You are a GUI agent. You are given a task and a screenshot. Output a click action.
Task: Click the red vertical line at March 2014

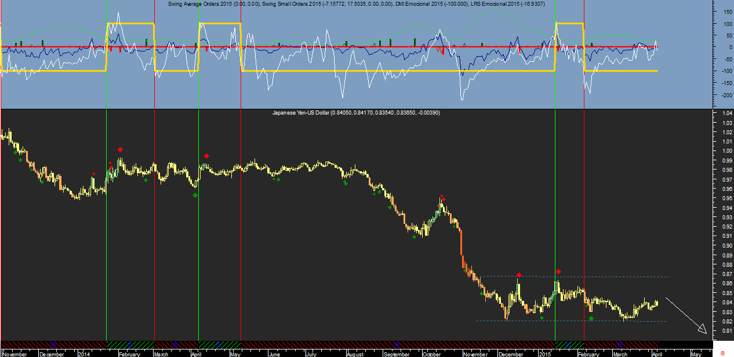coord(155,231)
